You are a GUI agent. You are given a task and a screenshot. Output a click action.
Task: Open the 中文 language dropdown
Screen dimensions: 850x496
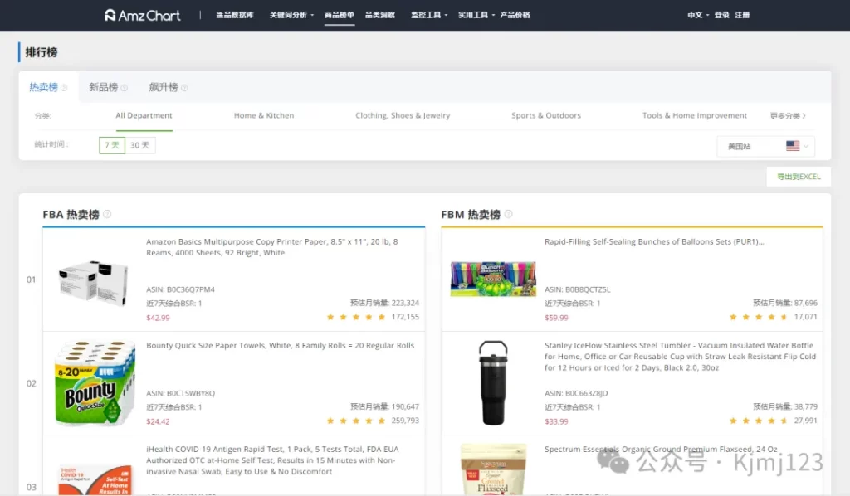pyautogui.click(x=698, y=15)
